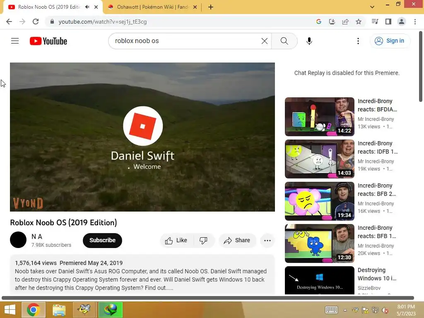Toggle Chrome side panel icon
Image resolution: width=424 pixels, height=318 pixels.
point(388,22)
